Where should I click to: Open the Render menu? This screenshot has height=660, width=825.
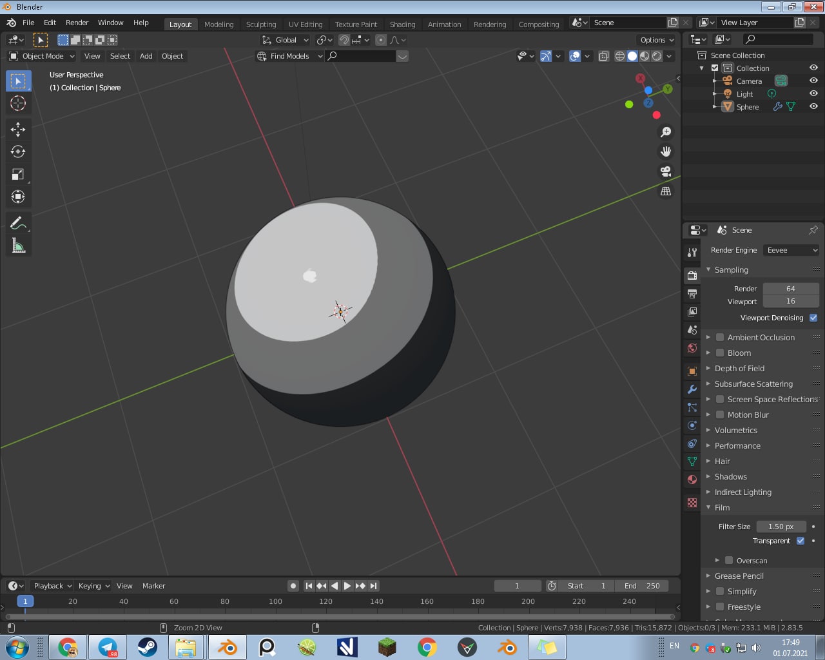coord(77,23)
